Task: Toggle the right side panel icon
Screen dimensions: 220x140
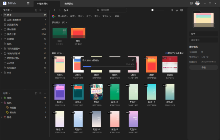Action: [x=192, y=3]
